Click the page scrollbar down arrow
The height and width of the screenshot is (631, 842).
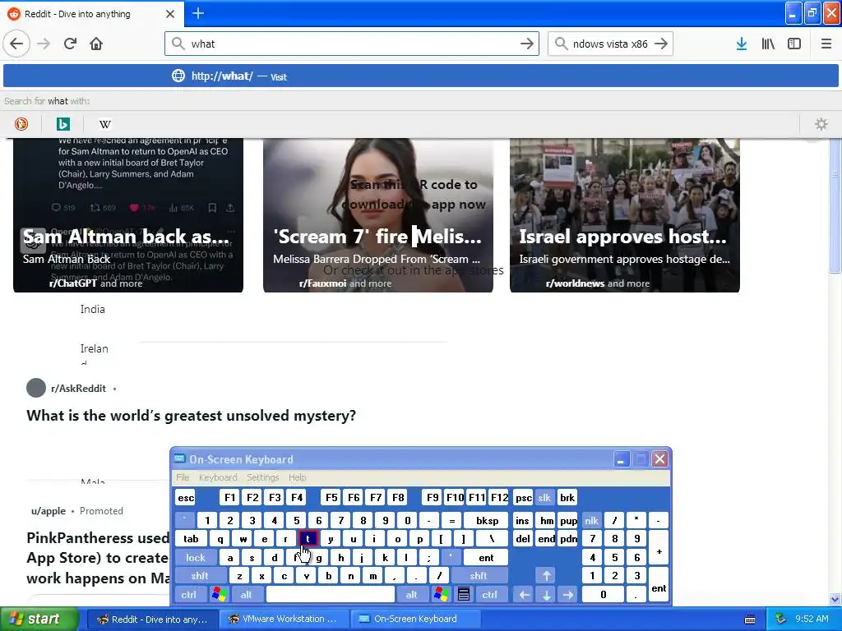point(835,599)
